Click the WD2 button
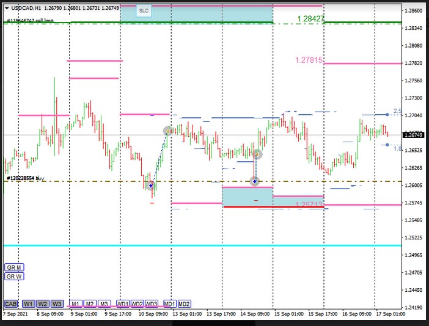Viewport: 429px width, 326px height. pos(137,303)
